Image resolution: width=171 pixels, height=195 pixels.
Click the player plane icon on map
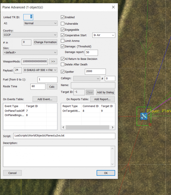(x=144, y=116)
